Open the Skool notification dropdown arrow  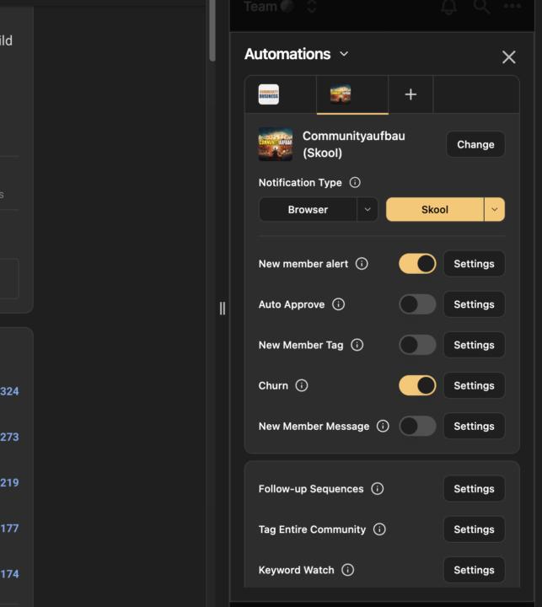tap(495, 209)
